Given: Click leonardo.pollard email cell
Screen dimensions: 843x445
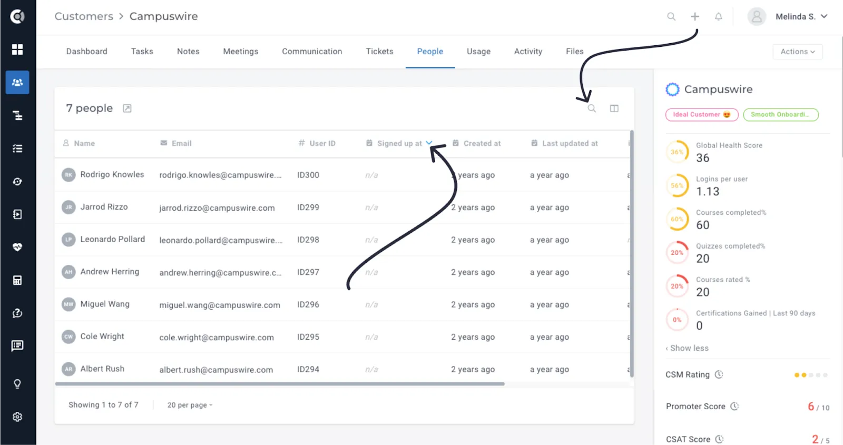Looking at the screenshot, I should pos(221,240).
